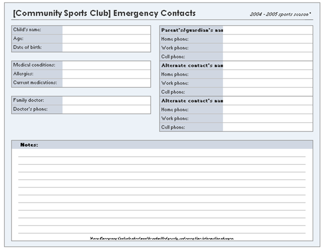This screenshot has width=325, height=250.
Task: Select Home phone field under Parent's/guardian's name
Action: click(x=267, y=39)
